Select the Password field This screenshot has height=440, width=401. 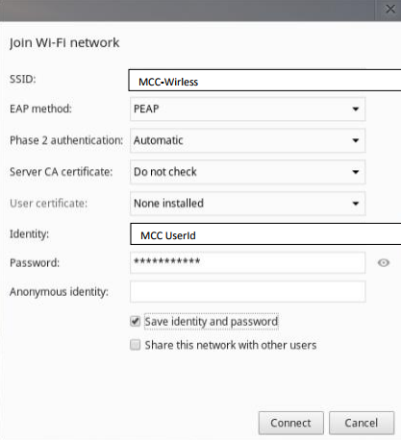247,262
